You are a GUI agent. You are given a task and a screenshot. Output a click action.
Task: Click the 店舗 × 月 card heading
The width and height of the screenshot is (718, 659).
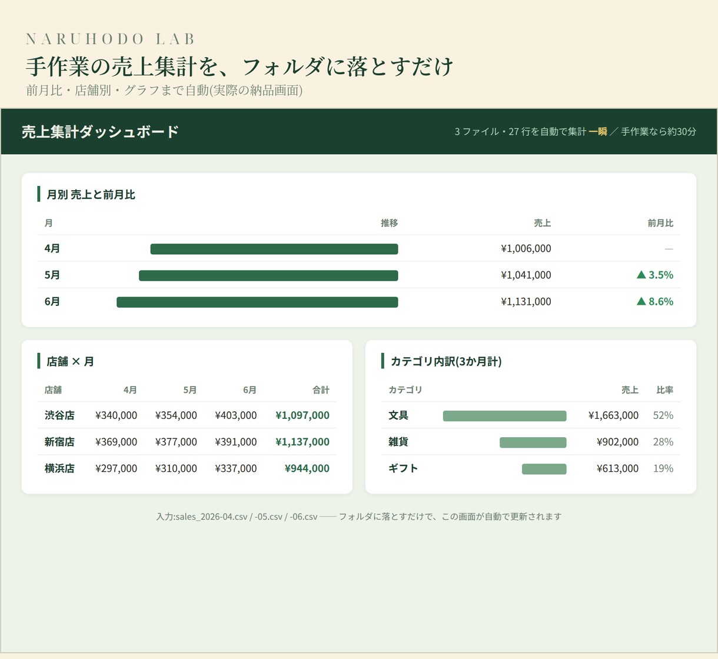coord(70,361)
